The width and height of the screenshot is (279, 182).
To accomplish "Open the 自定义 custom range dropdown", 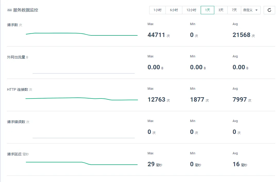I will [x=251, y=10].
